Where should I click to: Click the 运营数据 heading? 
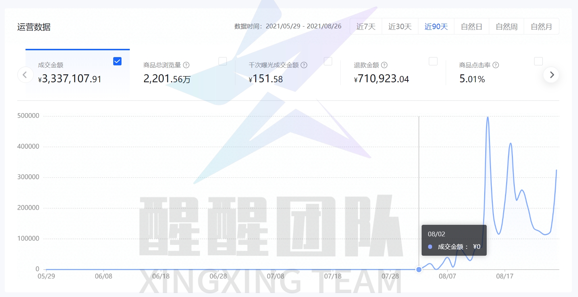[34, 27]
